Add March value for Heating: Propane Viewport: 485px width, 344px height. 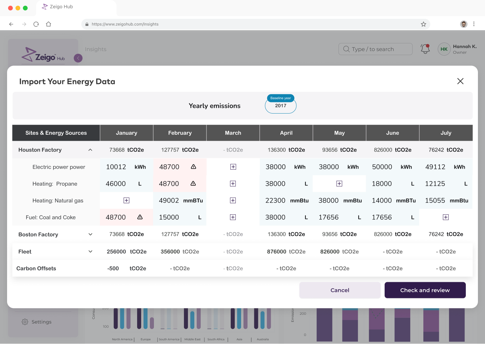coord(233,184)
